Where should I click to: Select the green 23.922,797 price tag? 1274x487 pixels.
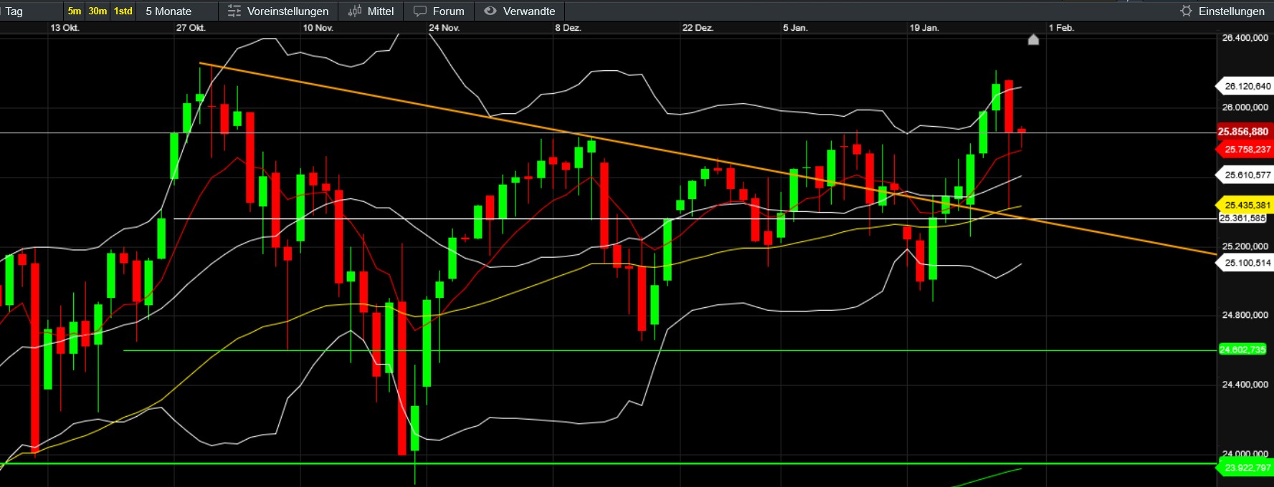click(x=1247, y=468)
